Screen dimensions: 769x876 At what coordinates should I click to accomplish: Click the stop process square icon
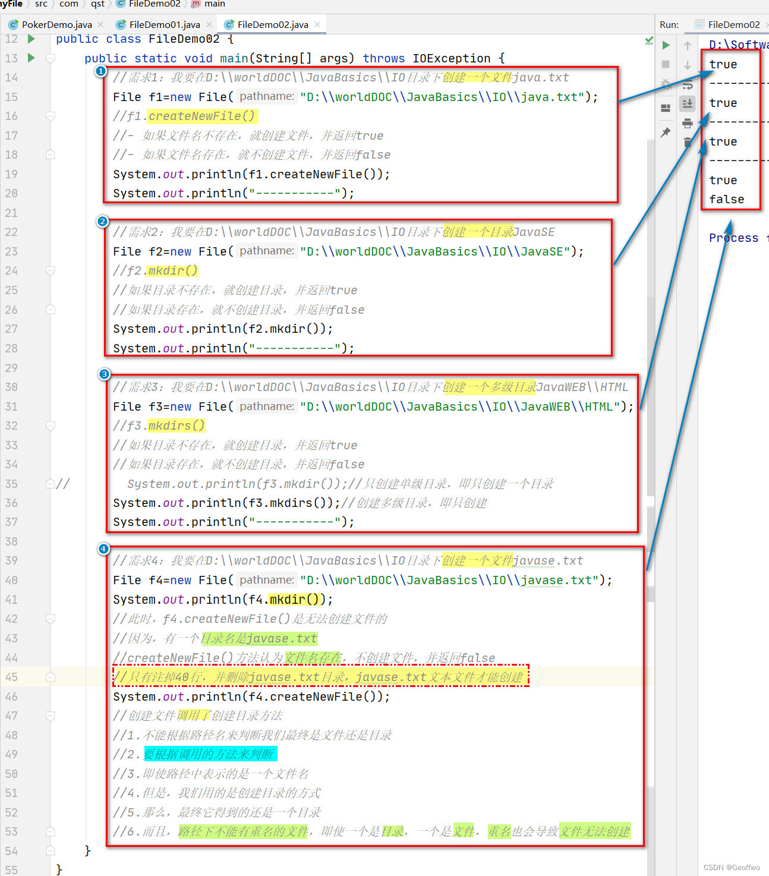[x=666, y=64]
